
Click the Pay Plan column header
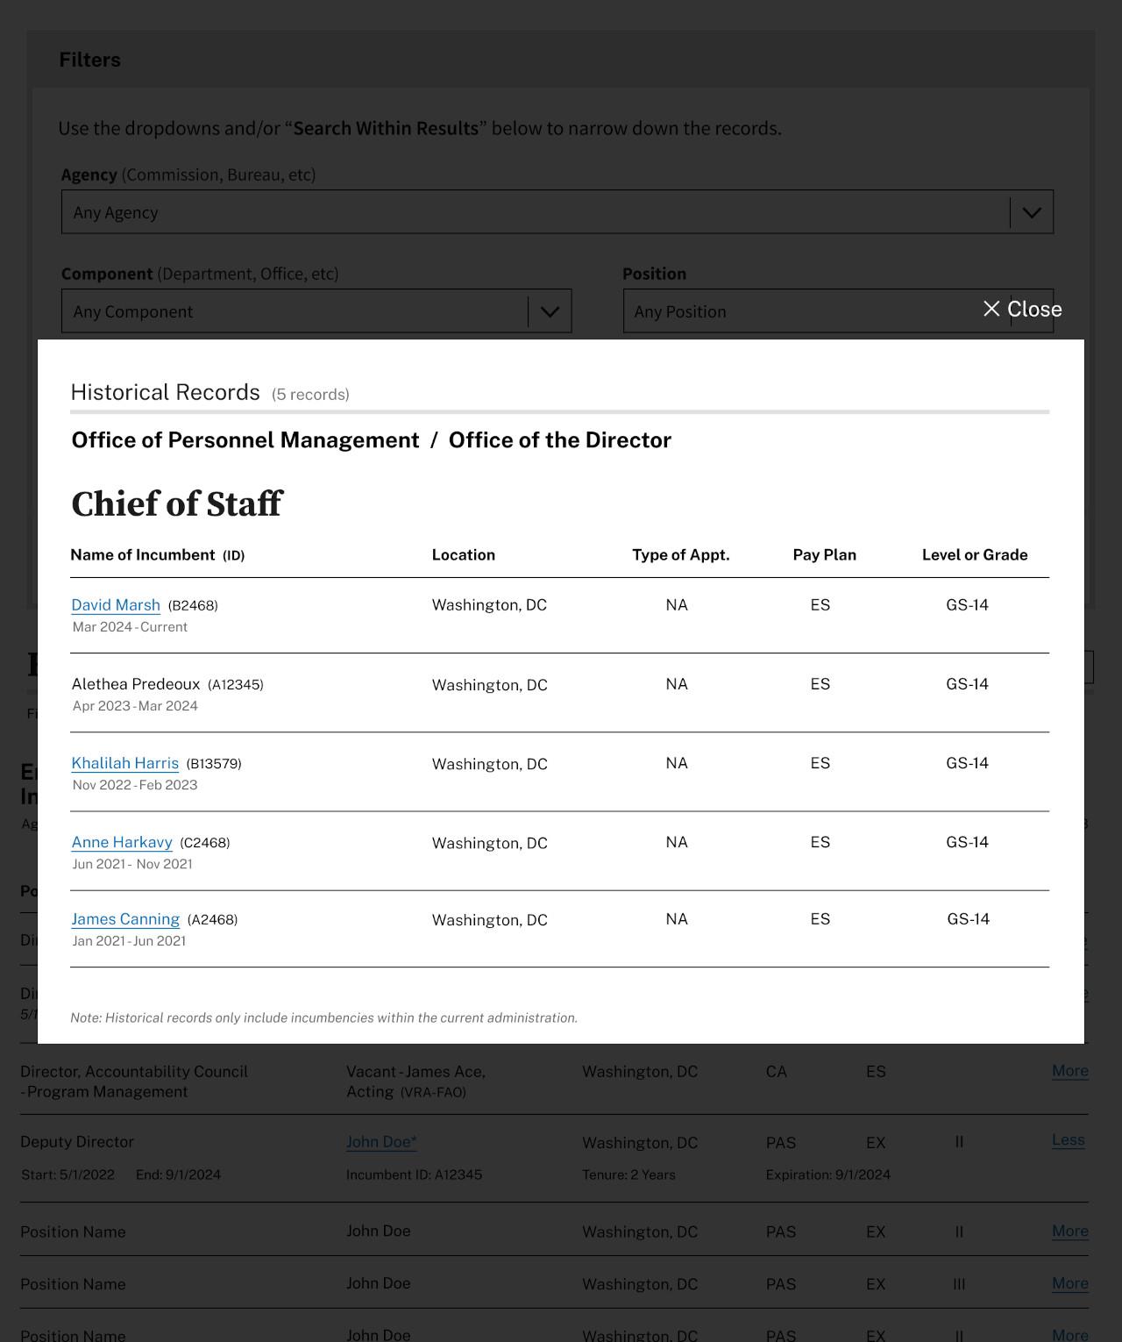[x=825, y=554]
